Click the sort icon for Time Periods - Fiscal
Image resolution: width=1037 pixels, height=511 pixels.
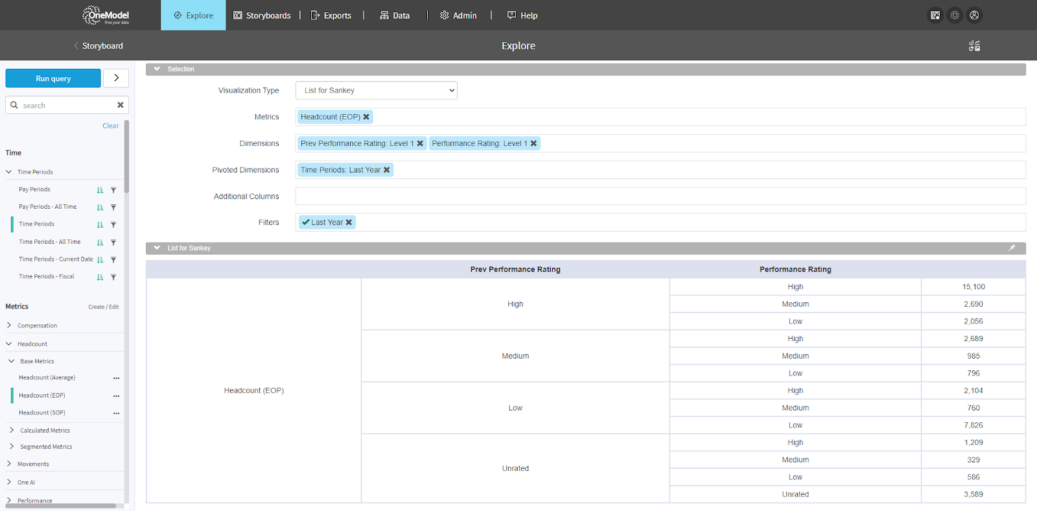click(x=100, y=278)
